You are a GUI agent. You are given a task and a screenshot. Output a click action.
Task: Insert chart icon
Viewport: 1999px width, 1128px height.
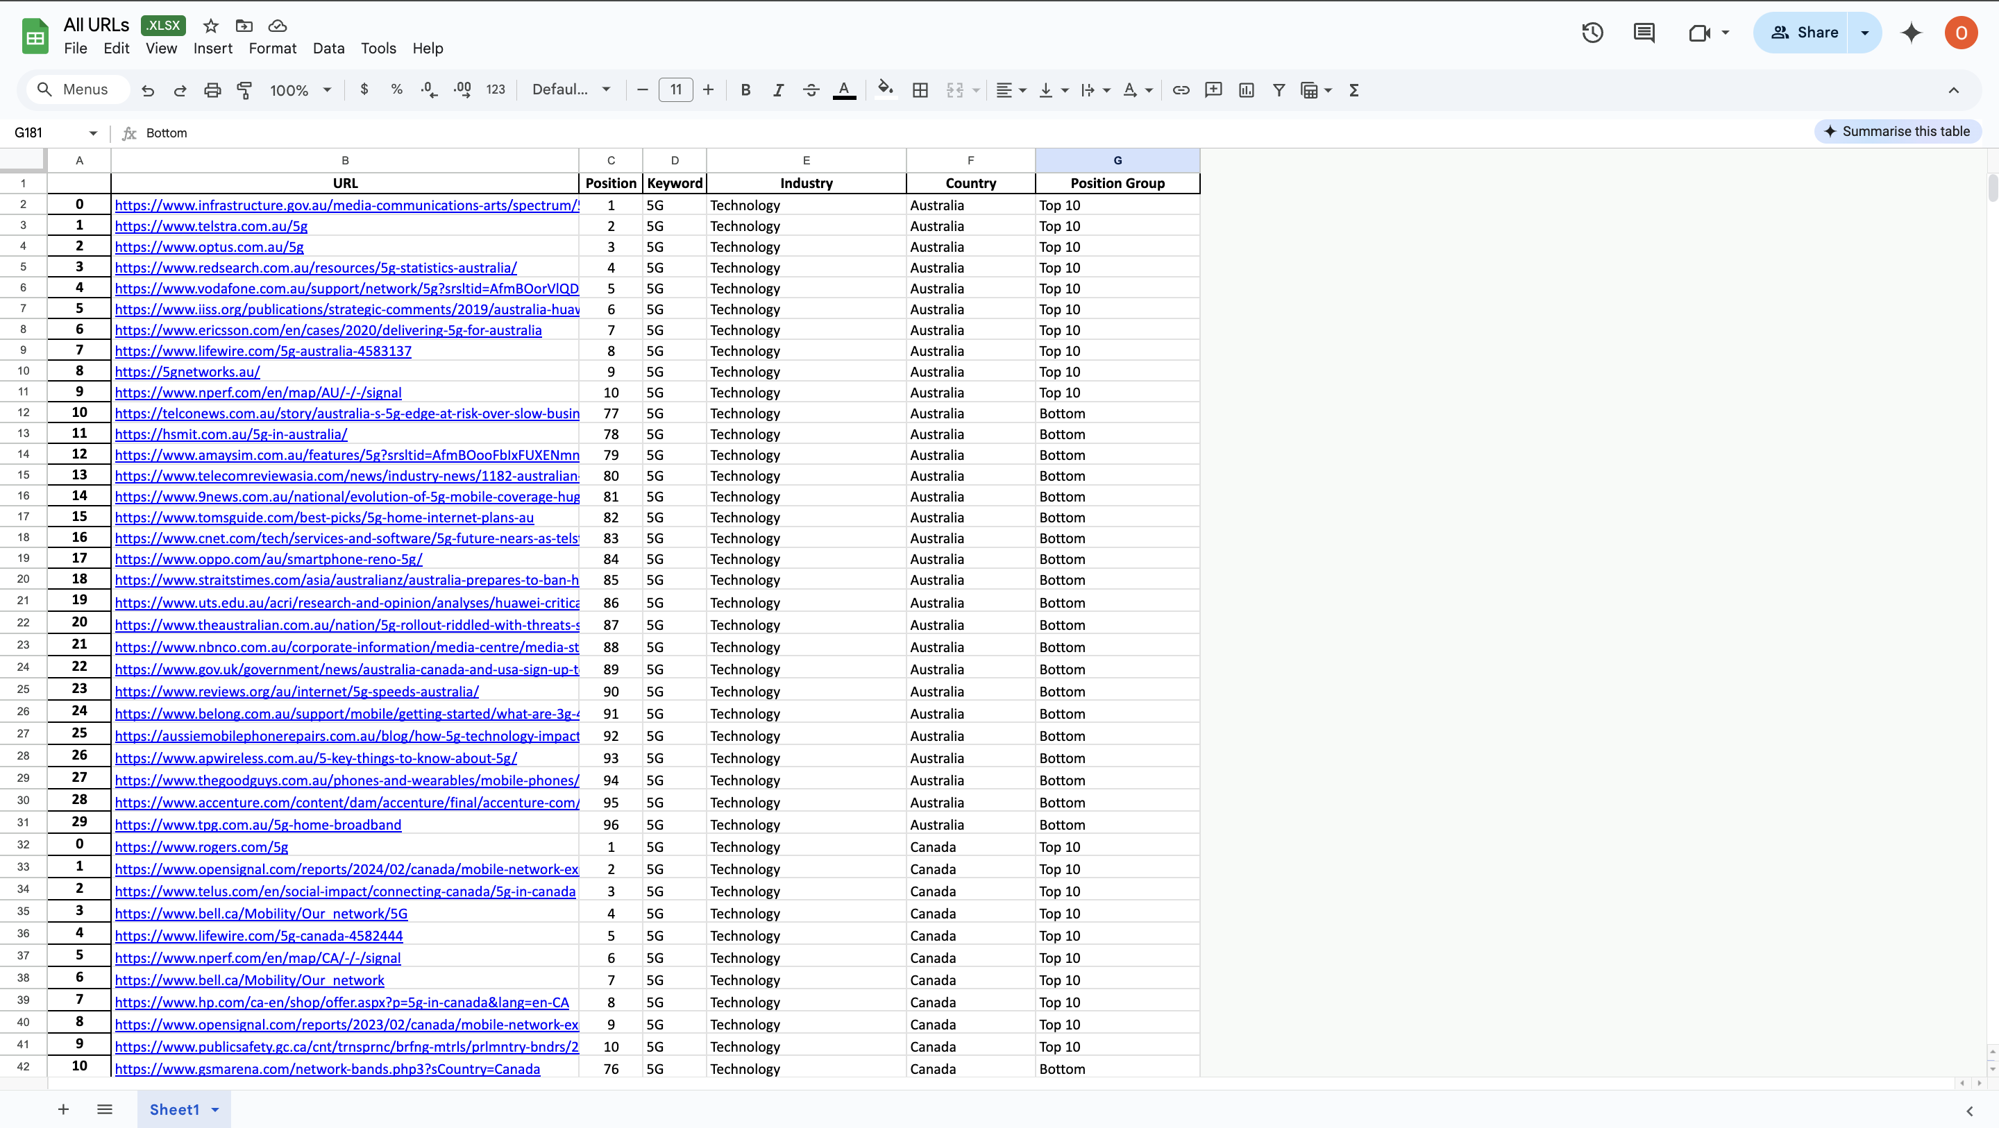point(1247,90)
